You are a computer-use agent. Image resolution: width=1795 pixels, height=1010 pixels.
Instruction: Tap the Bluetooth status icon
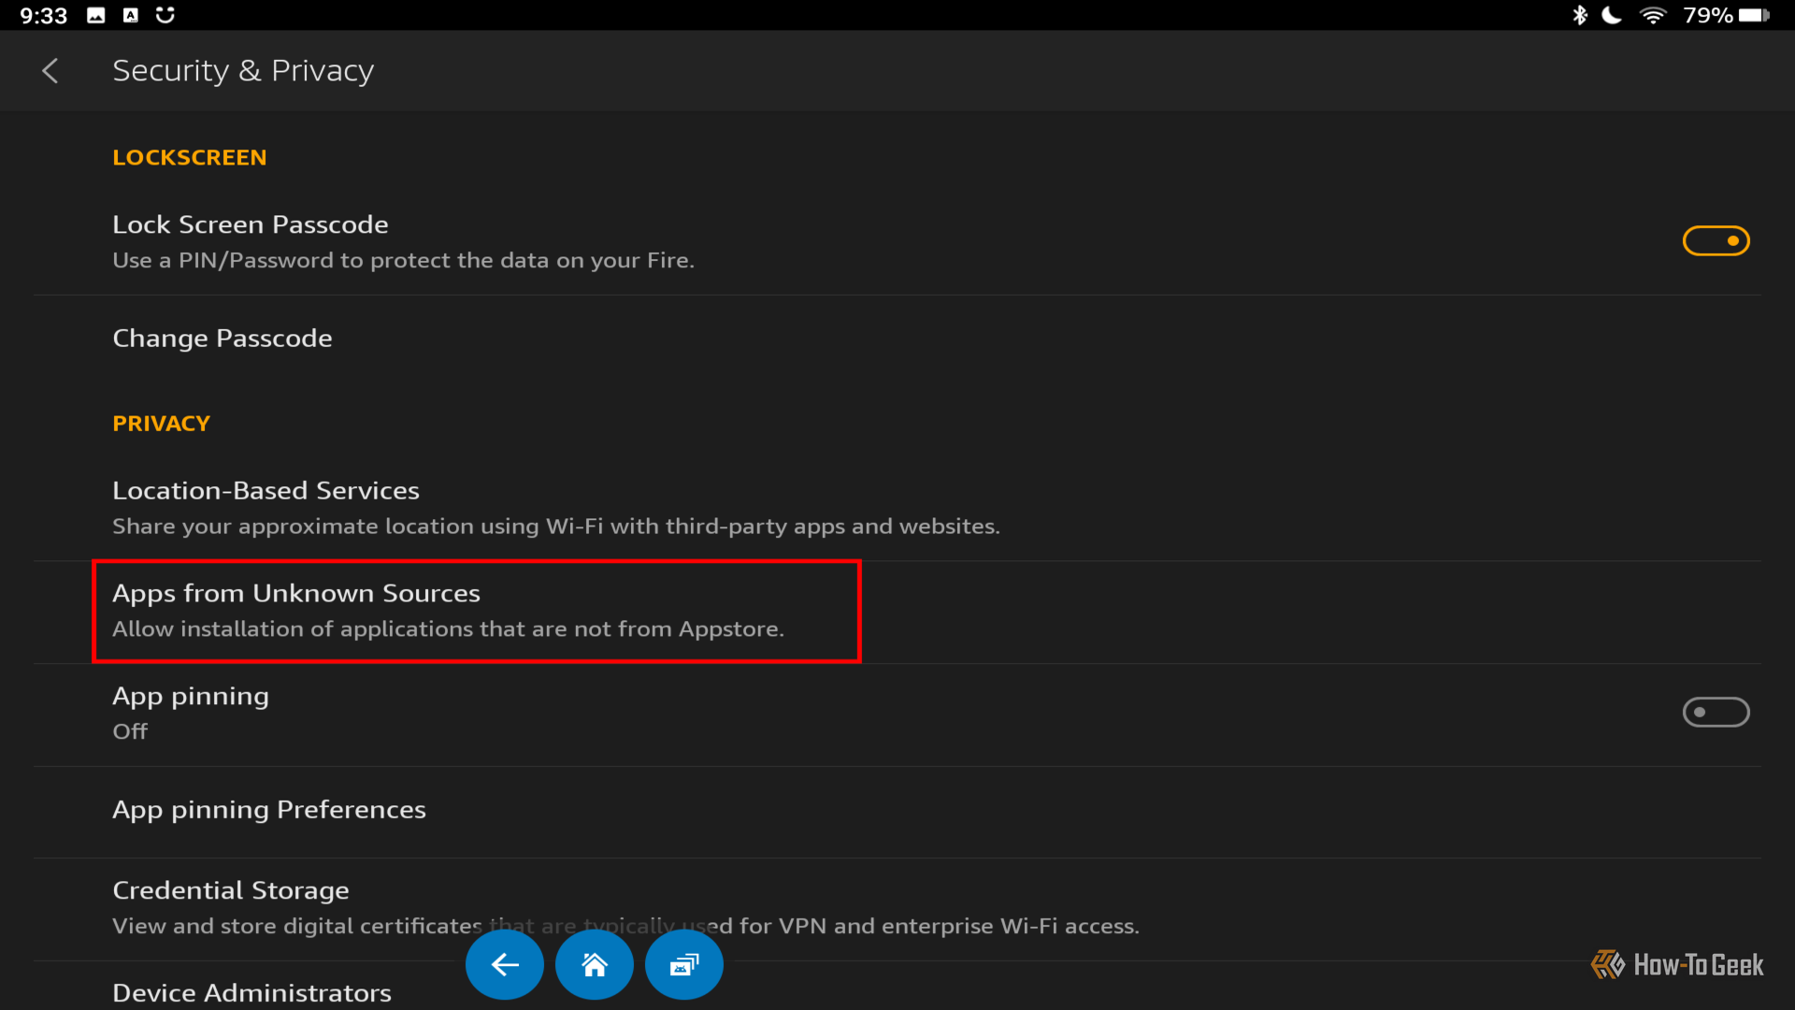click(1580, 15)
